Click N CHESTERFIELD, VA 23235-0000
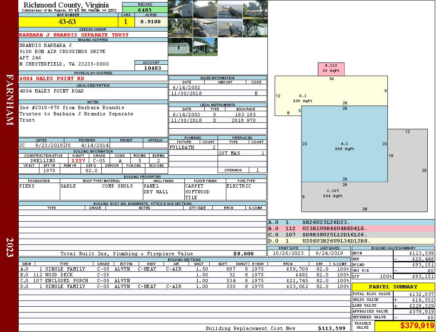This screenshot has width=436, height=332. pyautogui.click(x=64, y=64)
